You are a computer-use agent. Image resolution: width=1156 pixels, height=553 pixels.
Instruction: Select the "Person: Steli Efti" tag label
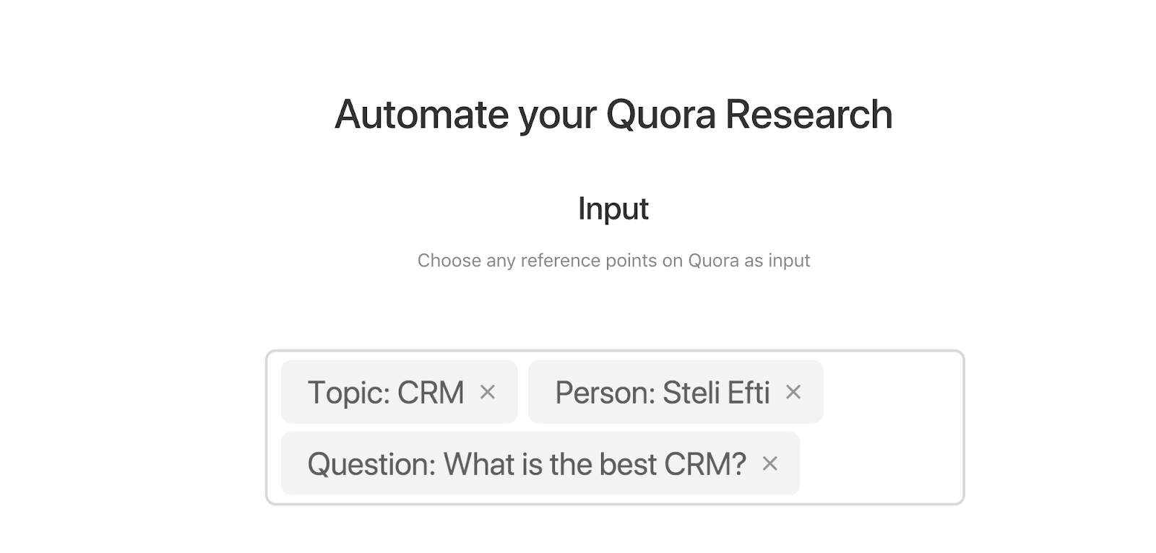662,393
